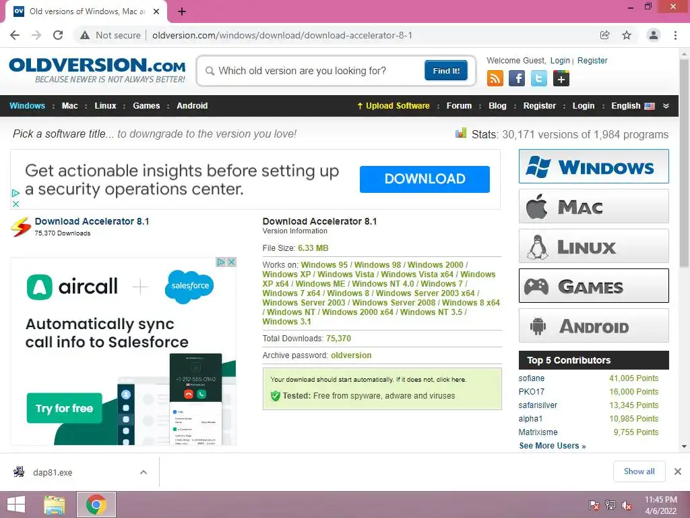The image size is (690, 518).
Task: Close the aircall ad with X icon
Action: pyautogui.click(x=232, y=262)
